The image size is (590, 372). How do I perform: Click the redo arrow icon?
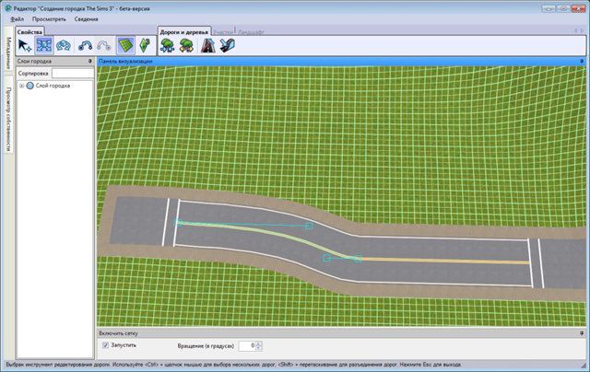(103, 45)
